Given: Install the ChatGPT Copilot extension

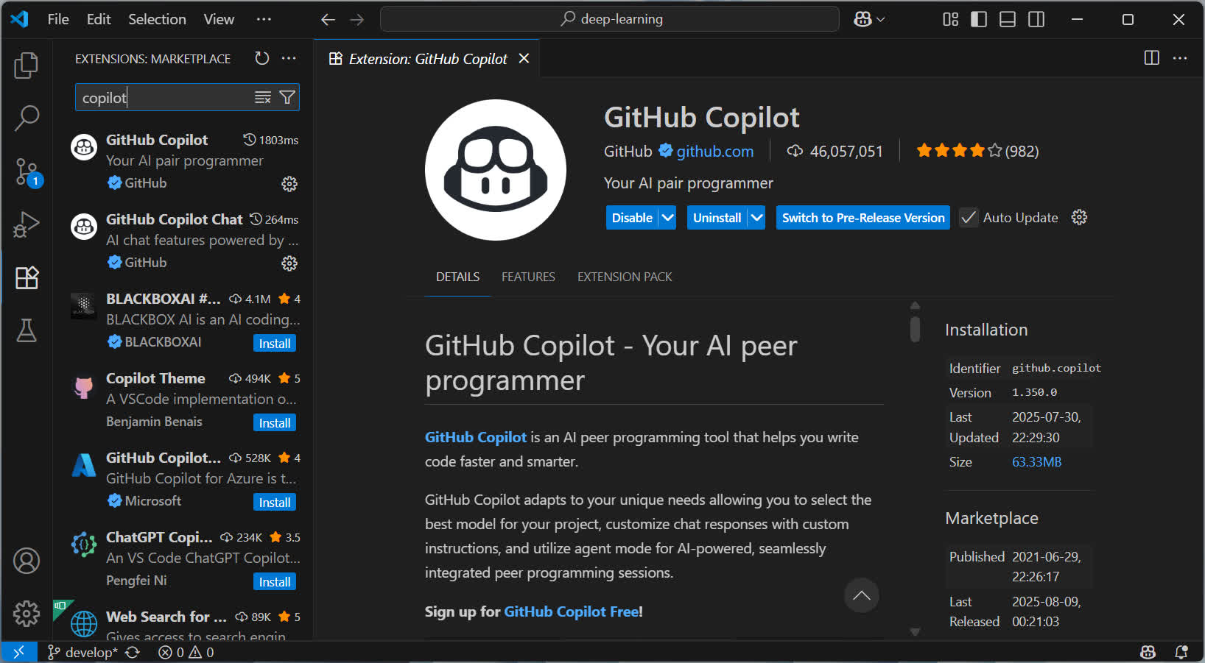Looking at the screenshot, I should 275,582.
